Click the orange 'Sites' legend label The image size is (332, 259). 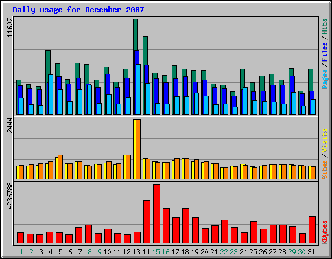tap(325, 170)
